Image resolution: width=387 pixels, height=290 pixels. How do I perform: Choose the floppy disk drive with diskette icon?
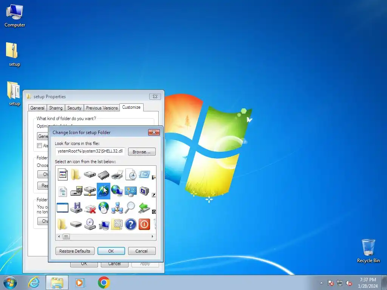point(76,191)
